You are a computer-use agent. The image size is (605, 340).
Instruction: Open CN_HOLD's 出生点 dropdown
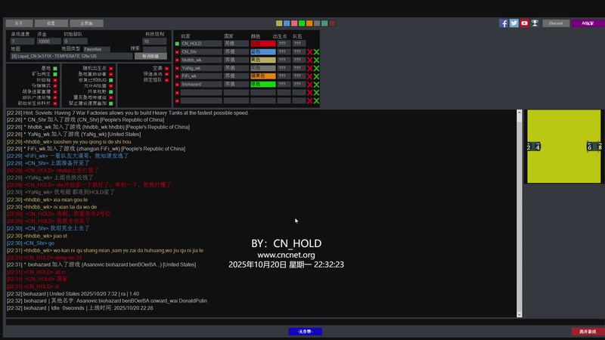pos(284,44)
